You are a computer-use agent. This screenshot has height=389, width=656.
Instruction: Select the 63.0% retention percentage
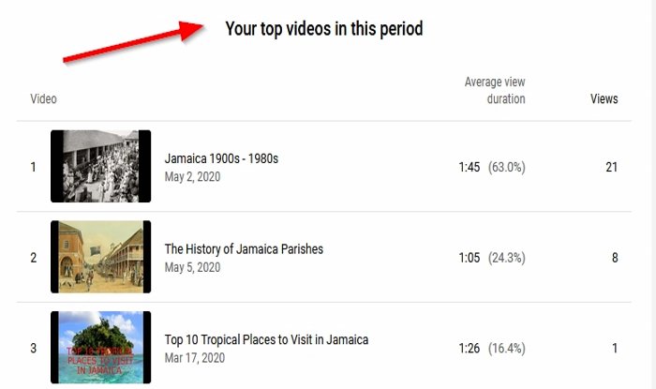(x=507, y=167)
